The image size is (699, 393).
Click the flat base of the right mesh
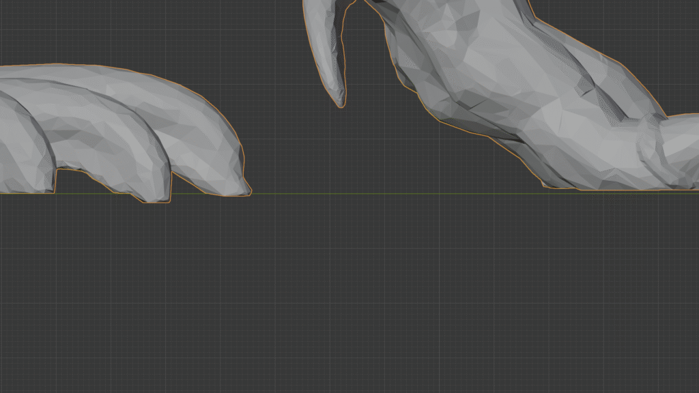pos(614,187)
